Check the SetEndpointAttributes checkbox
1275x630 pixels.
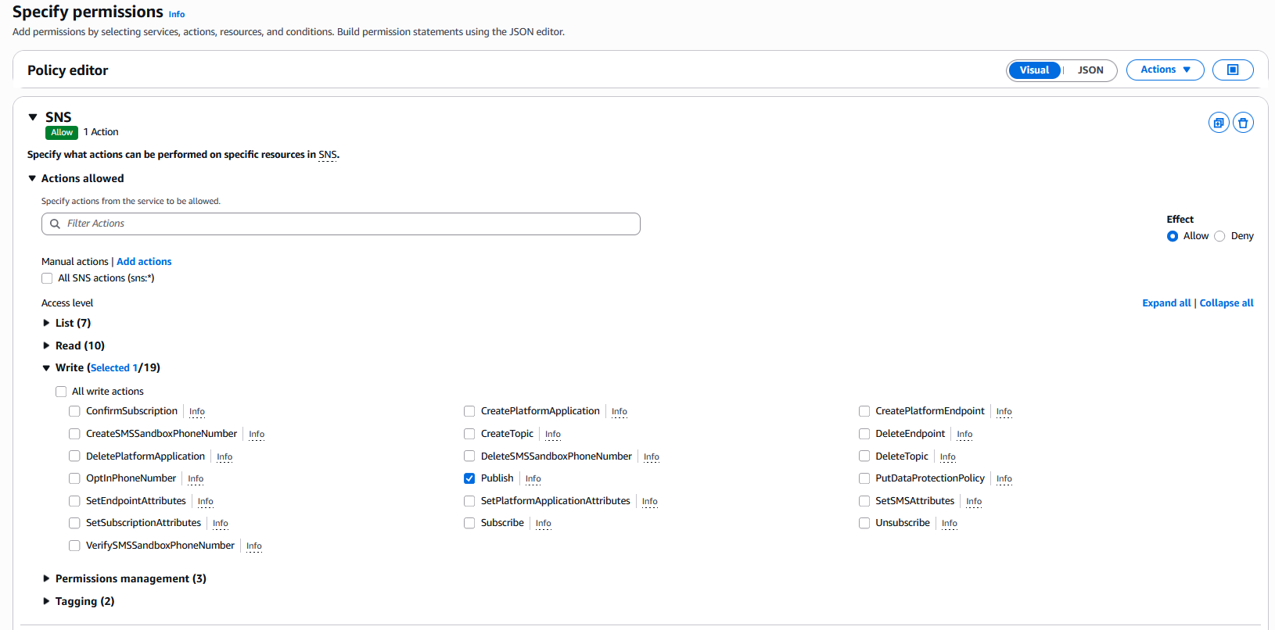(74, 501)
